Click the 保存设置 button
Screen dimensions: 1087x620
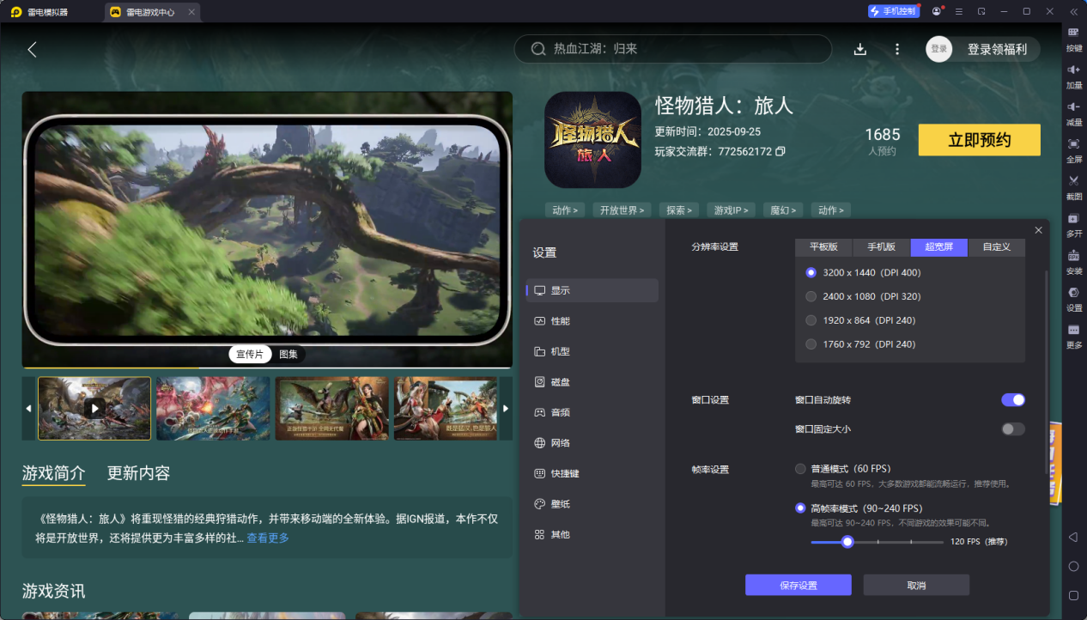798,585
